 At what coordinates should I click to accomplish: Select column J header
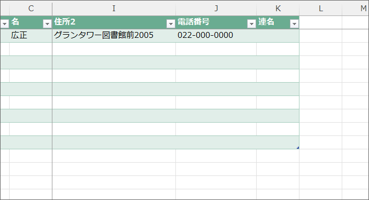(x=216, y=9)
